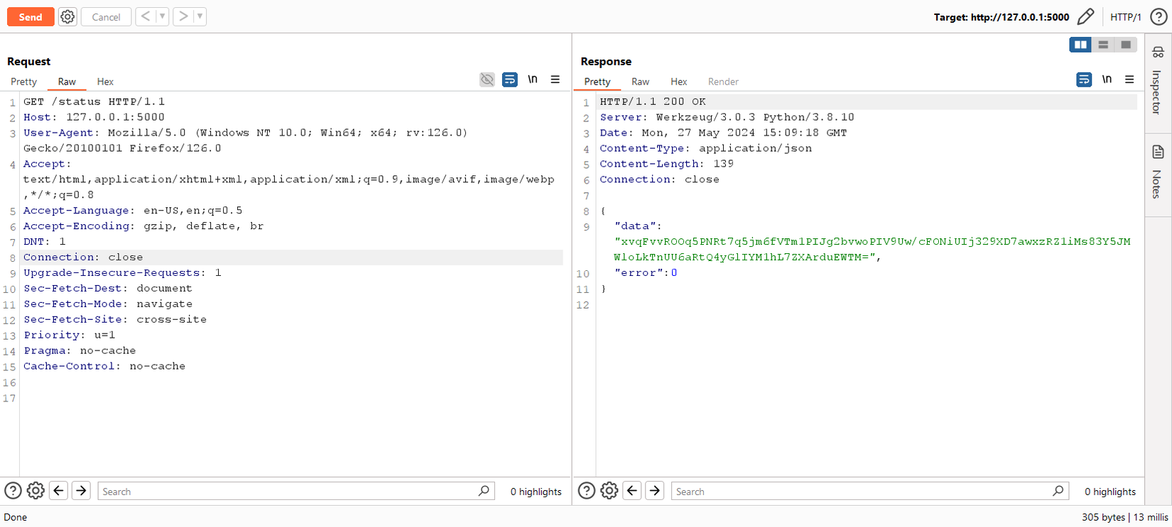Switch Request view to the Hex tab

(105, 82)
